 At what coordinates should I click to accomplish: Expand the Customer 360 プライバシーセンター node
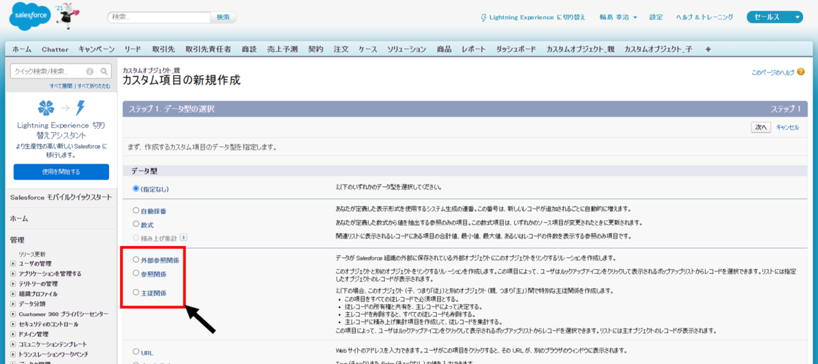click(x=12, y=314)
